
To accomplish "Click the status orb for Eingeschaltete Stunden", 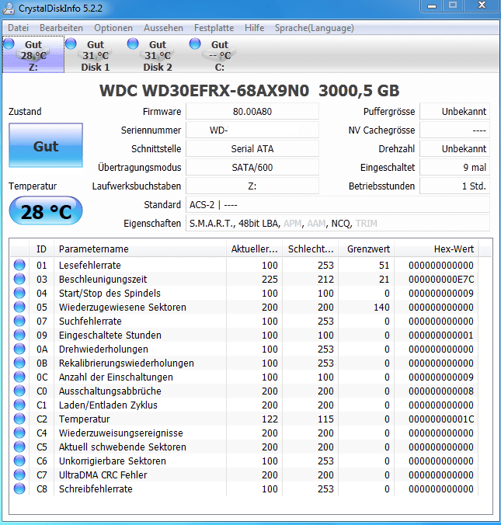I will pyautogui.click(x=19, y=335).
